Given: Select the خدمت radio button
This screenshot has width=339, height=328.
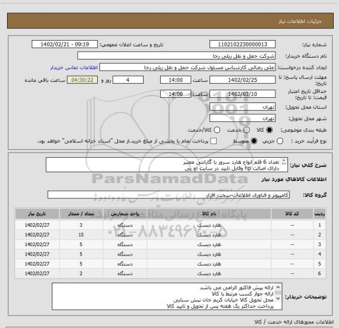Looking at the screenshot, I should pos(246,130).
